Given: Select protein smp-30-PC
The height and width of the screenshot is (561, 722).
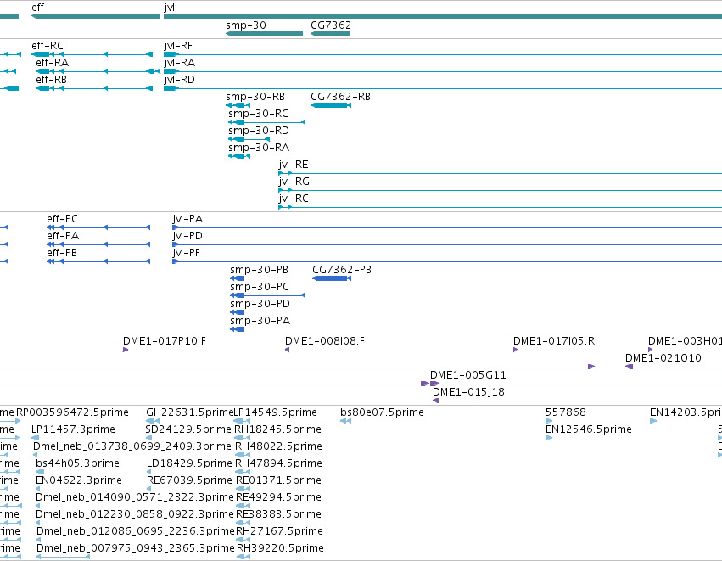Looking at the screenshot, I should click(268, 295).
